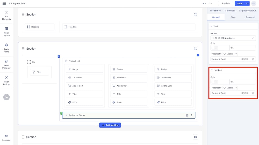Click the edit icon on Pagination Status

click(x=187, y=115)
